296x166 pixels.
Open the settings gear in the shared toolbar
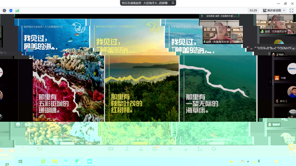(214, 149)
